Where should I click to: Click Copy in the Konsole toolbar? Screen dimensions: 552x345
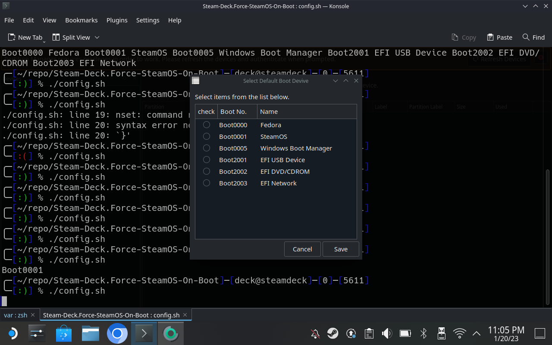coord(464,38)
